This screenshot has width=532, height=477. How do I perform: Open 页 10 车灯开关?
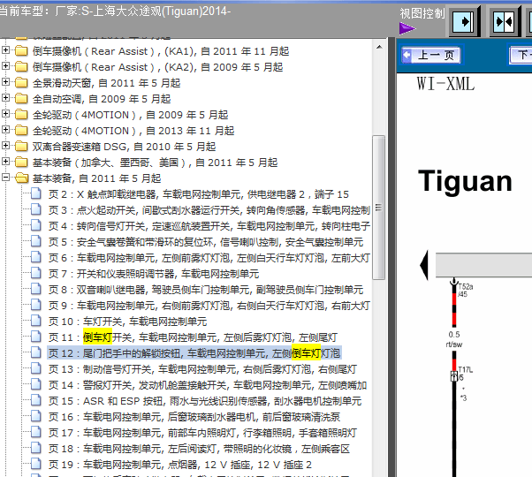(127, 322)
